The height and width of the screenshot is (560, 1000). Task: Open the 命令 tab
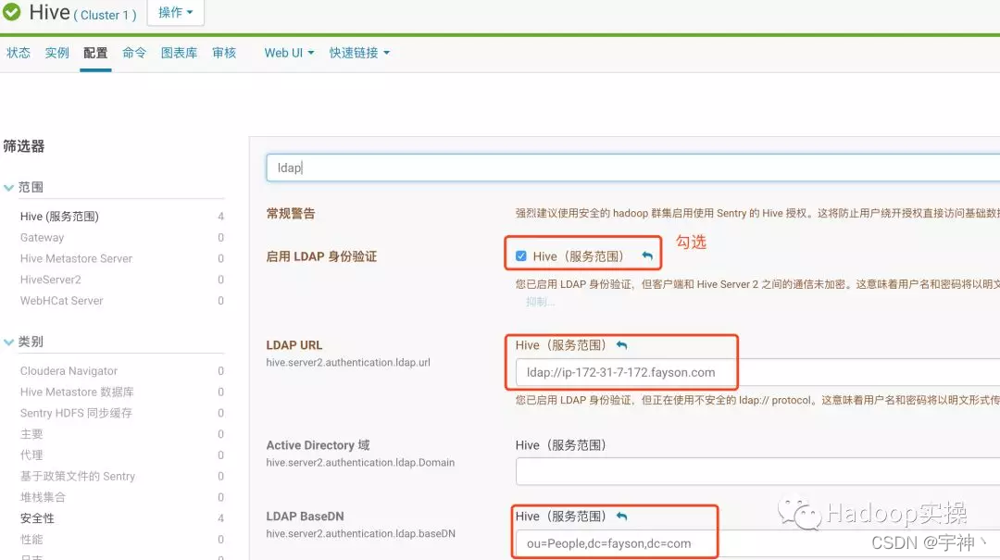[134, 53]
